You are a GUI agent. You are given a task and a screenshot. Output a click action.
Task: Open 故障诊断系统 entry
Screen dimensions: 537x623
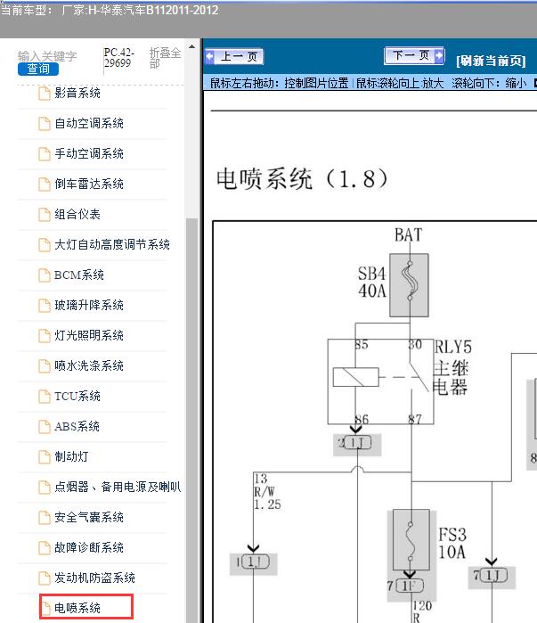[89, 547]
